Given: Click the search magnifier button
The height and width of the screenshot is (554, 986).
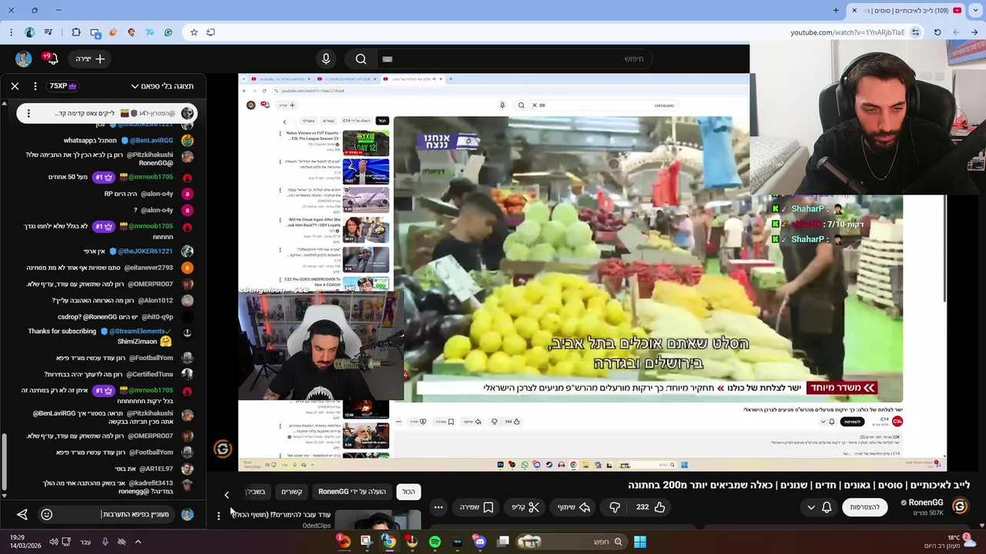Looking at the screenshot, I should point(361,58).
